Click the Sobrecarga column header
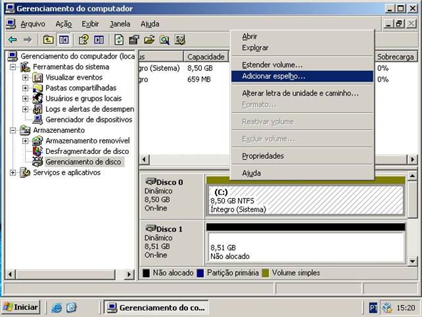The width and height of the screenshot is (422, 317). (395, 57)
